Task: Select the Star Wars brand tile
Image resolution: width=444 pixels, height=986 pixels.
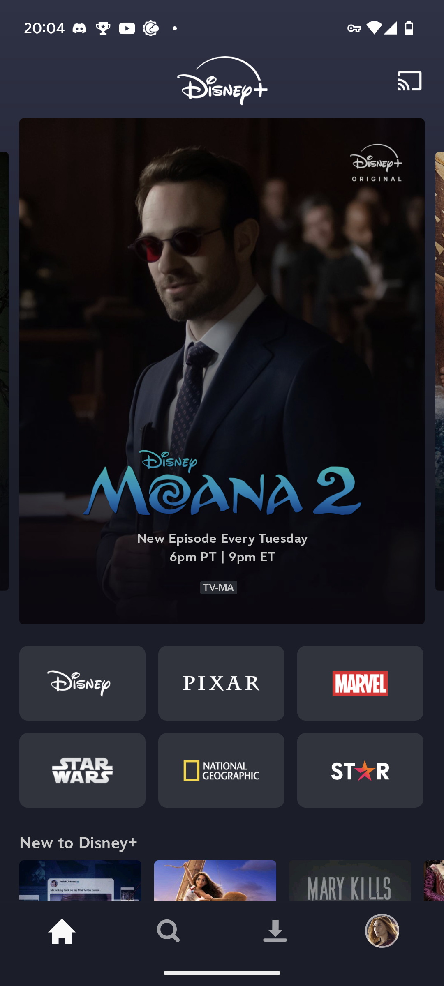Action: click(x=82, y=770)
